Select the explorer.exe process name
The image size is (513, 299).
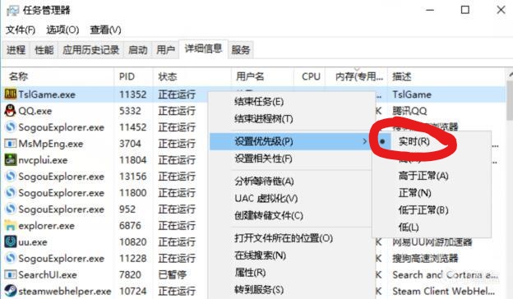point(47,226)
